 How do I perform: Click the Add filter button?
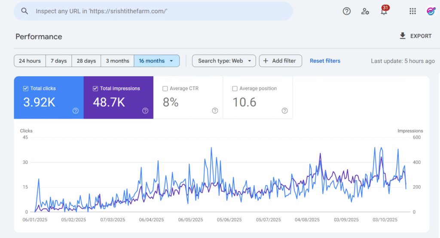click(280, 61)
